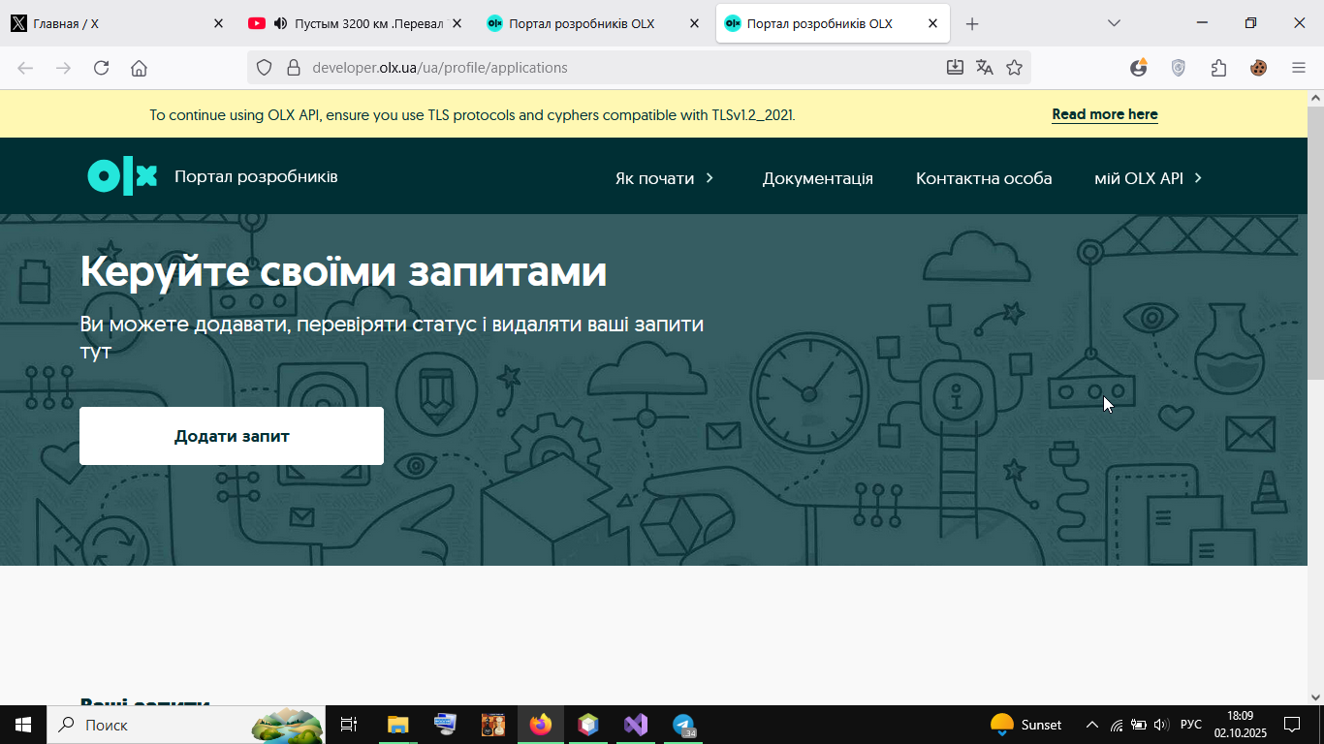Open Task View on the taskbar
The image size is (1324, 744).
point(349,725)
